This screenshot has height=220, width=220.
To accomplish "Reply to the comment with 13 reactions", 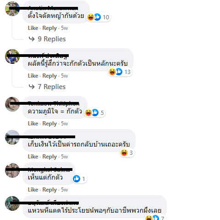I will pyautogui.click(x=49, y=76).
